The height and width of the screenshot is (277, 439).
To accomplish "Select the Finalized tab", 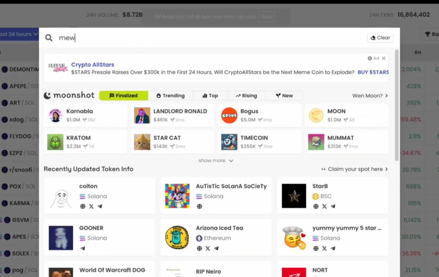I will 124,96.
